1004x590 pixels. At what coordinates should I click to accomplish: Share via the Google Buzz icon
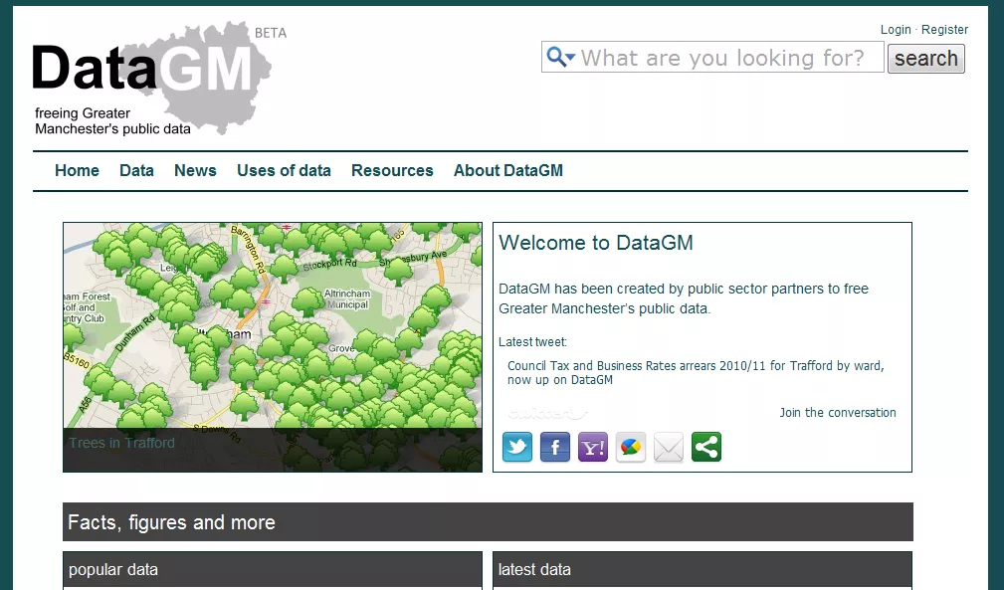631,447
